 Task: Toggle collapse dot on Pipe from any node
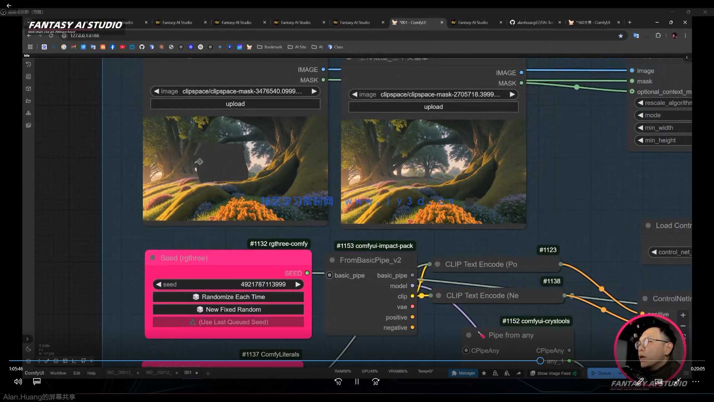[x=469, y=335]
